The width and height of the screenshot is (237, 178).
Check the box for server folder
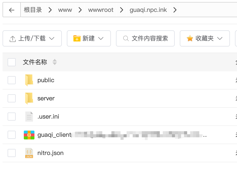point(12,98)
